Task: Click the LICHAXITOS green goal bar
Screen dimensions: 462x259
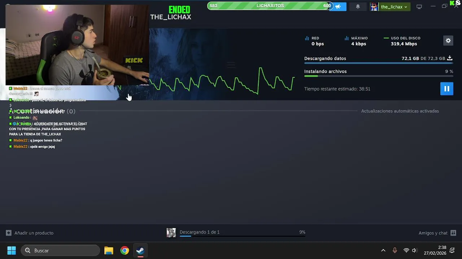Action: coord(270,6)
